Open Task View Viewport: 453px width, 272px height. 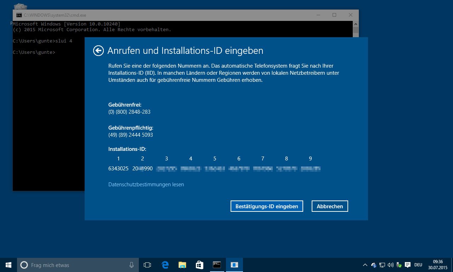click(x=147, y=265)
